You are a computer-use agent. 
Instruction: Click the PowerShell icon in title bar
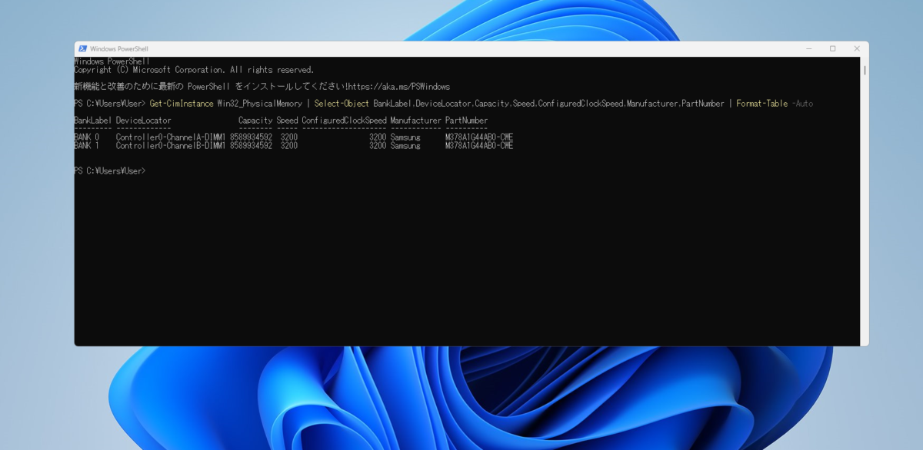82,48
